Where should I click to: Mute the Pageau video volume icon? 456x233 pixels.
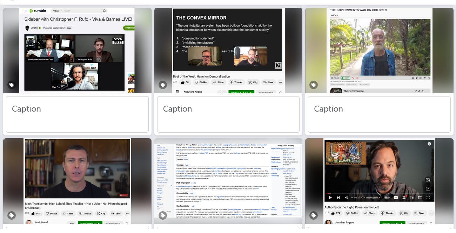[x=346, y=198]
